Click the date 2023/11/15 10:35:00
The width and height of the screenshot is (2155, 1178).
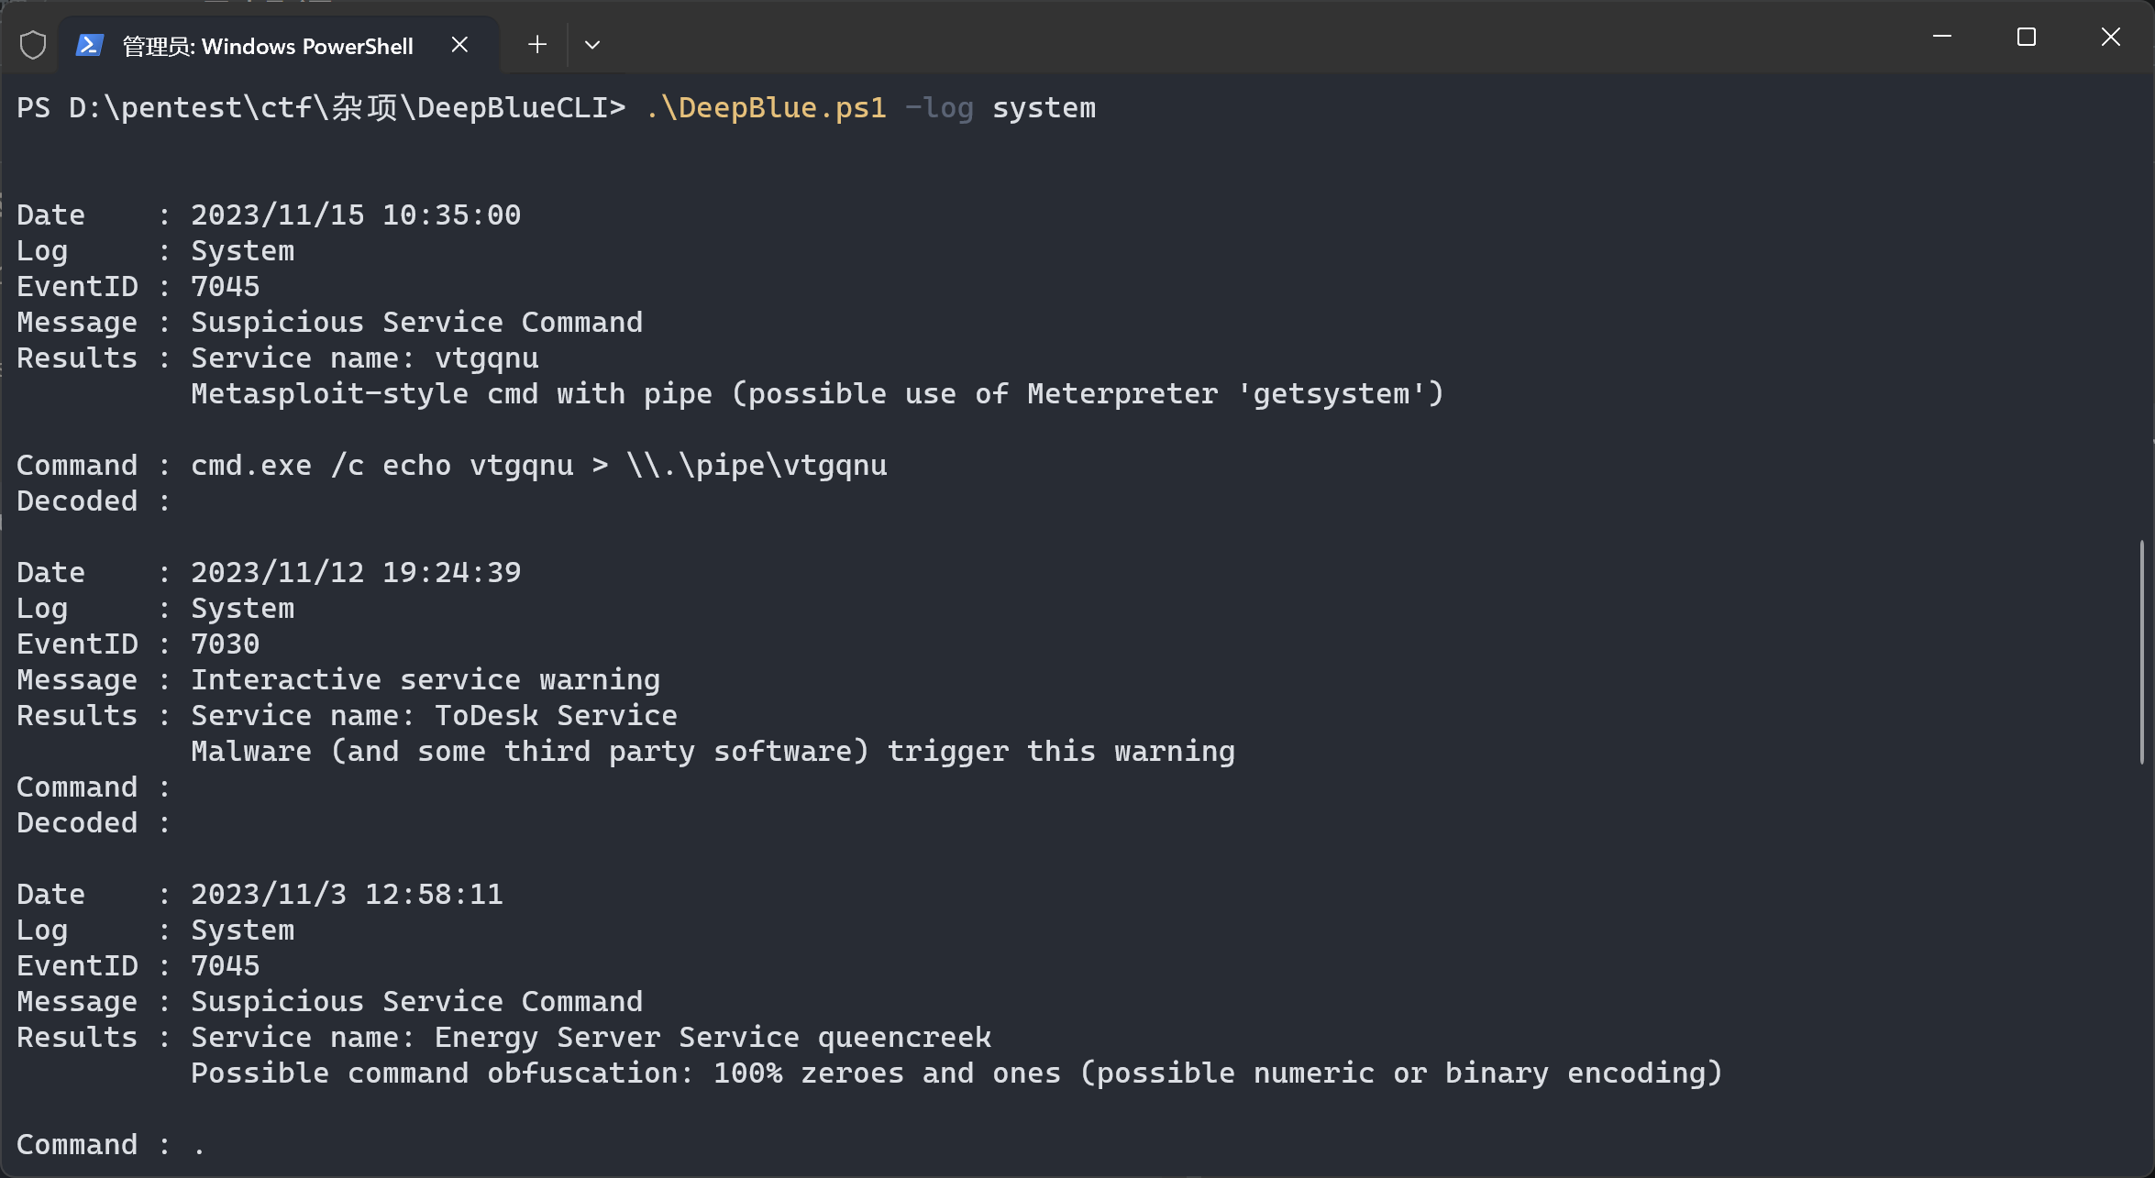tap(356, 215)
